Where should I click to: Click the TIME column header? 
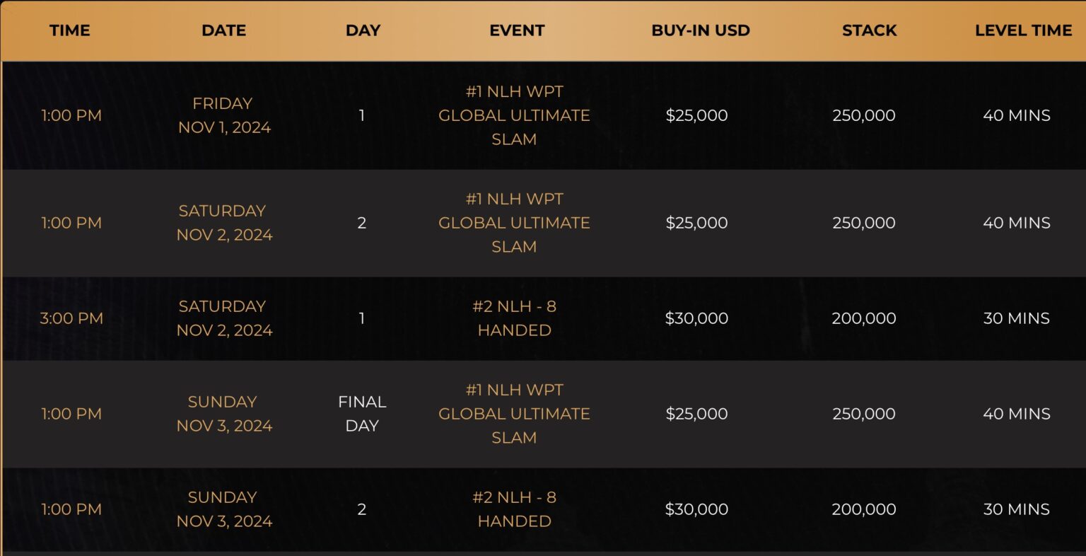click(70, 30)
